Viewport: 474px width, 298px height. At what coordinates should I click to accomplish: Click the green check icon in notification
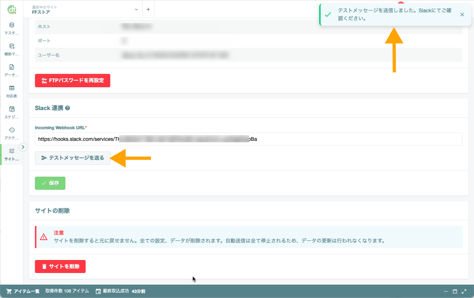[328, 15]
